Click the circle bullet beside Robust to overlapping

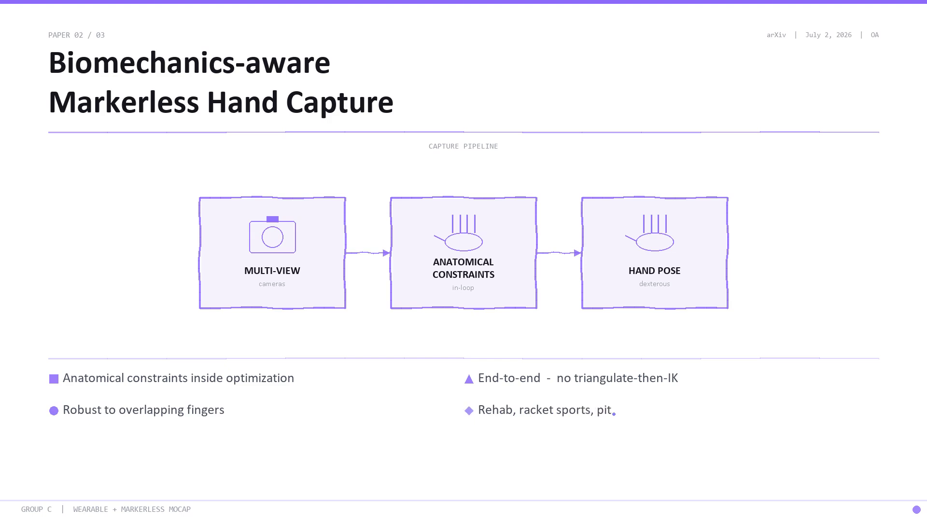[54, 411]
